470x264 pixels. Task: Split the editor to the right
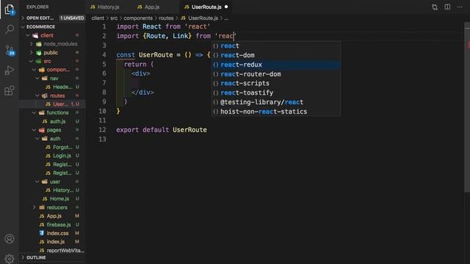tap(447, 7)
